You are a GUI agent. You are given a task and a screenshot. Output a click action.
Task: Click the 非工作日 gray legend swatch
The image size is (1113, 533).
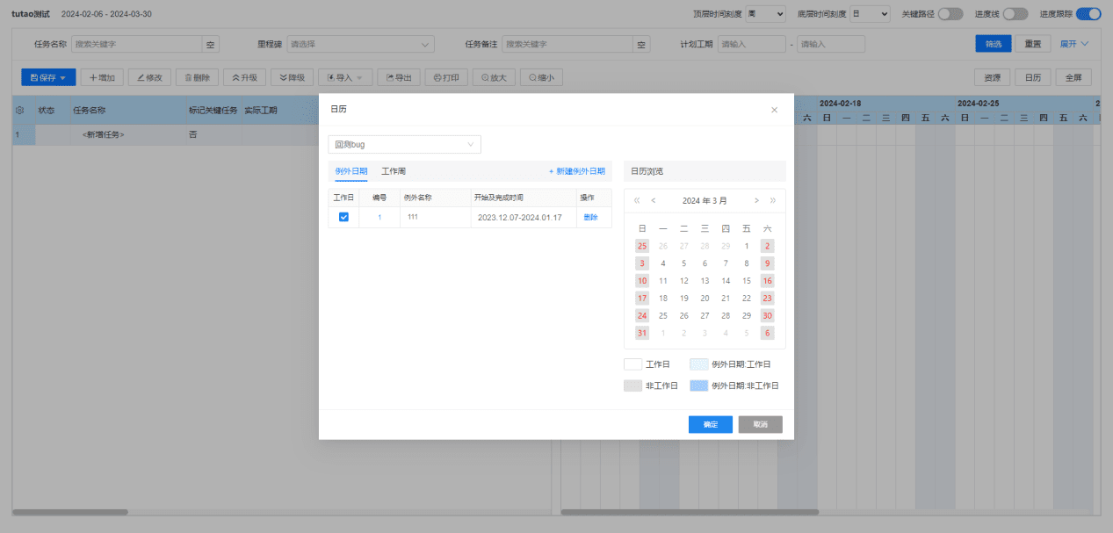coord(633,385)
